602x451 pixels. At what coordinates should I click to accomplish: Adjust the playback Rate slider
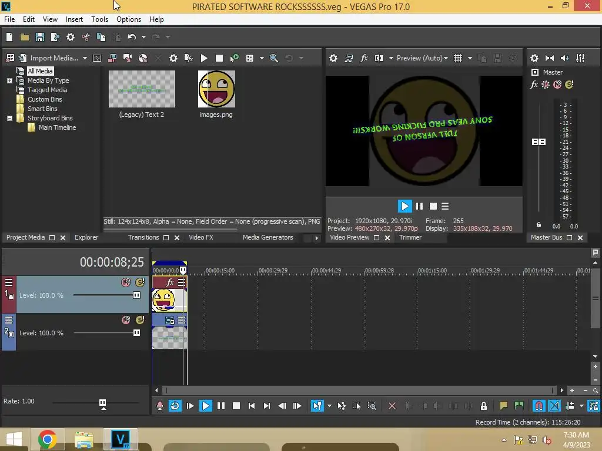(102, 403)
